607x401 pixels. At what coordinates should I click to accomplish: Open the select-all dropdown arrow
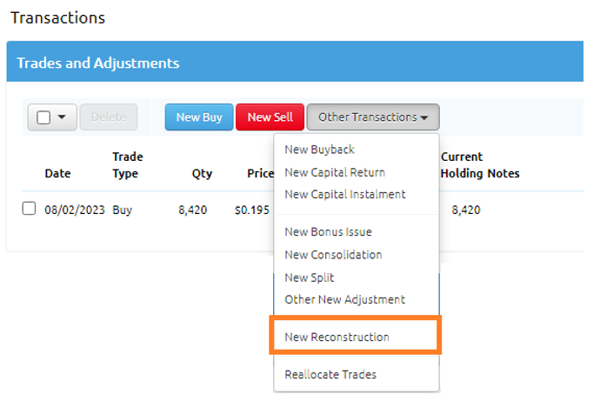(x=62, y=117)
